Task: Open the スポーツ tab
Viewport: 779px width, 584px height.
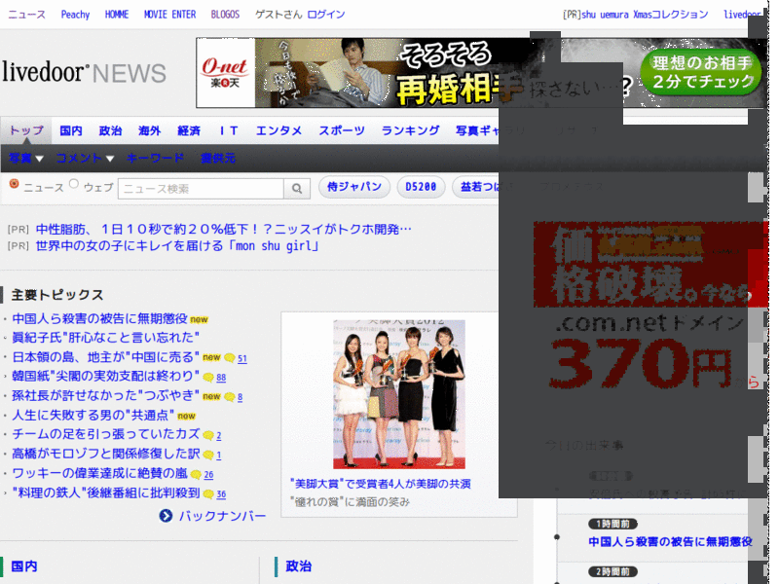Action: (x=342, y=130)
